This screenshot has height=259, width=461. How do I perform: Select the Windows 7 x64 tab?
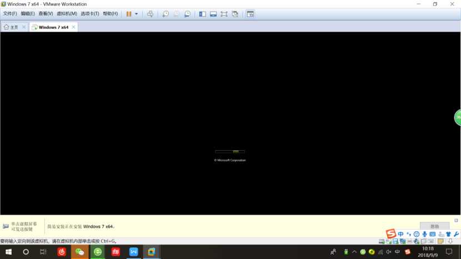click(53, 27)
